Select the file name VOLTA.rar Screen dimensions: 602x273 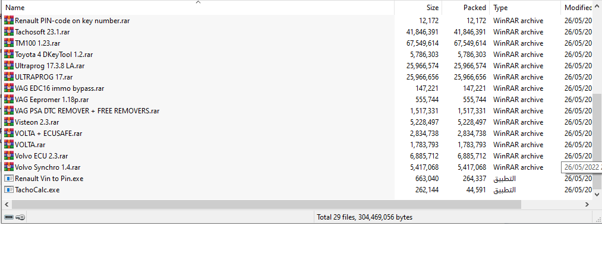click(30, 145)
